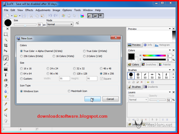Switch to the Histogram tab
179x134 pixels.
(162, 45)
